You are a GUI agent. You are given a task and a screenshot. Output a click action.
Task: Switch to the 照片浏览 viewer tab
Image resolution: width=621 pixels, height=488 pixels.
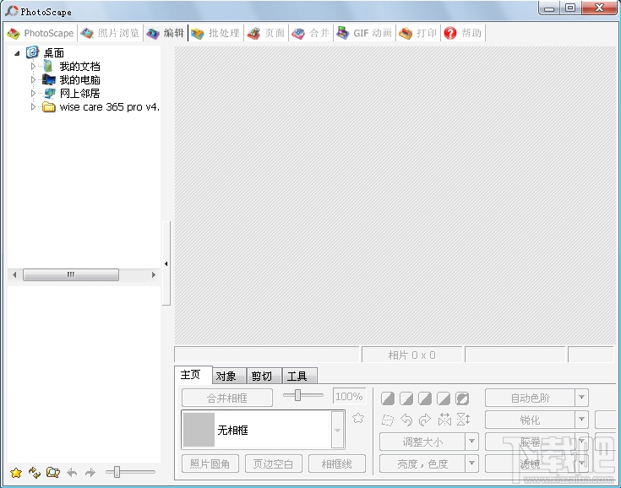[x=110, y=33]
